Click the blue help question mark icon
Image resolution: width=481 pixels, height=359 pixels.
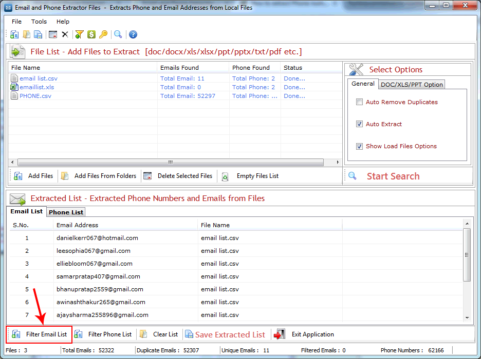[x=133, y=34]
